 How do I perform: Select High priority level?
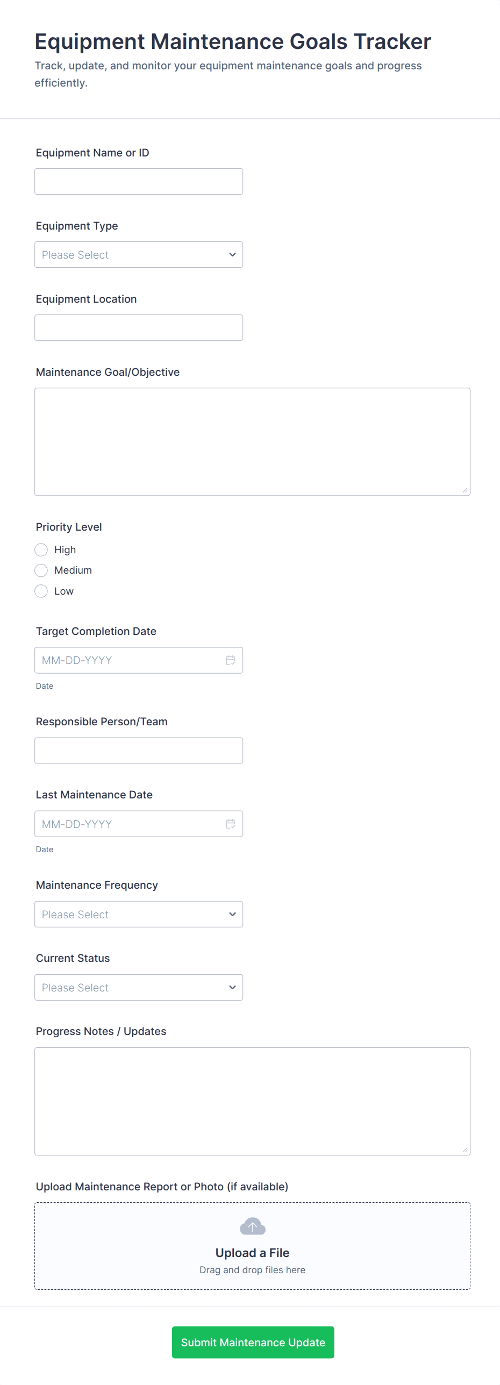[x=41, y=549]
